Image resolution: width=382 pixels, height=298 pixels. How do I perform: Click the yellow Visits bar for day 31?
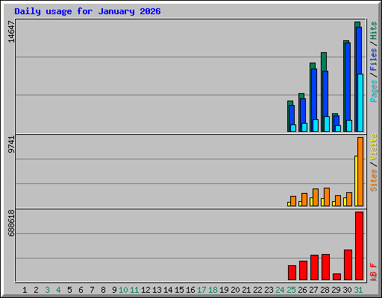[x=356, y=181]
